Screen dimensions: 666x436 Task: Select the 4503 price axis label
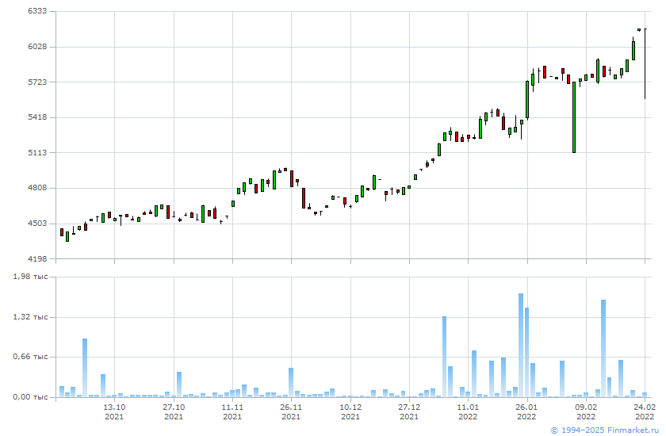coord(37,223)
